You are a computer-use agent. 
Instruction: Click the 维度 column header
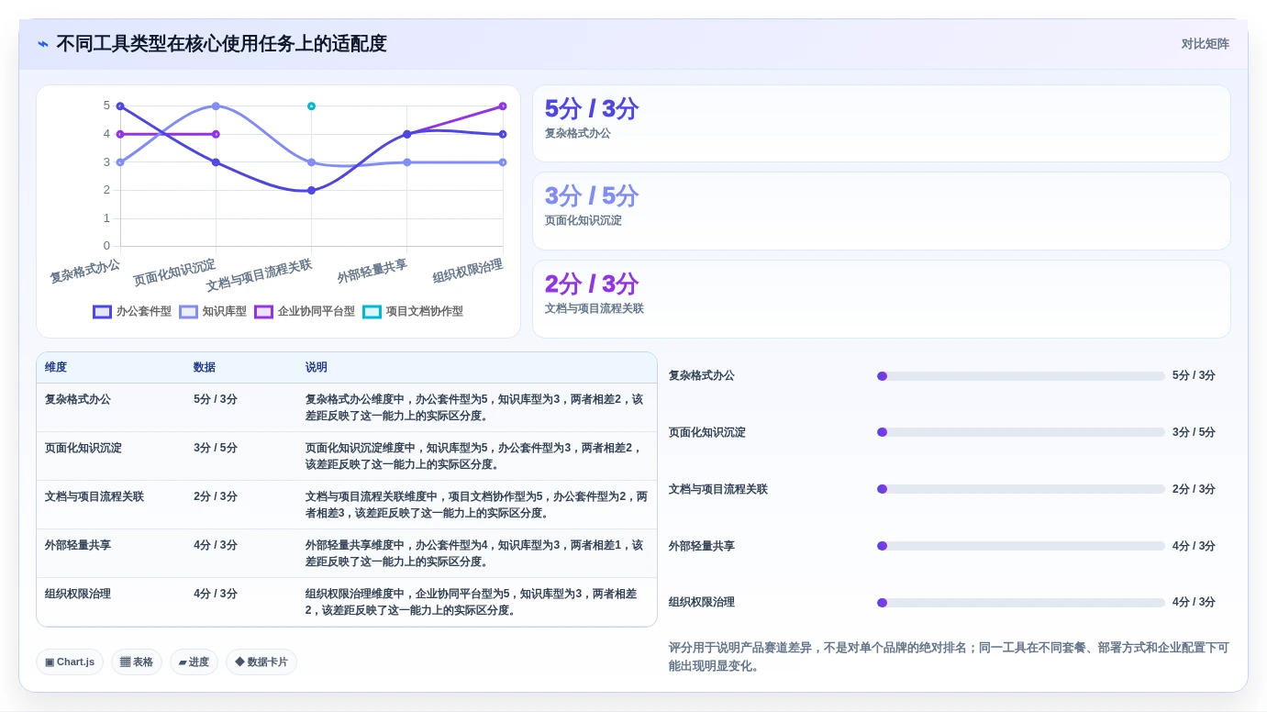tap(56, 368)
